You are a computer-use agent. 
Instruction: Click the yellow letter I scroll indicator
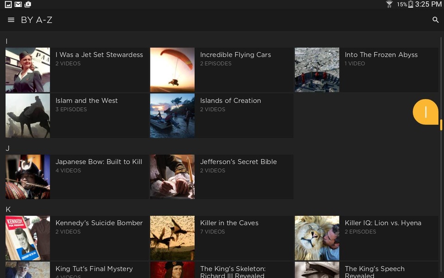[425, 112]
